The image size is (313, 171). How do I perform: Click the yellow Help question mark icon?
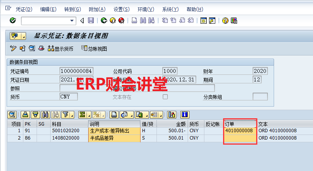tap(225, 21)
